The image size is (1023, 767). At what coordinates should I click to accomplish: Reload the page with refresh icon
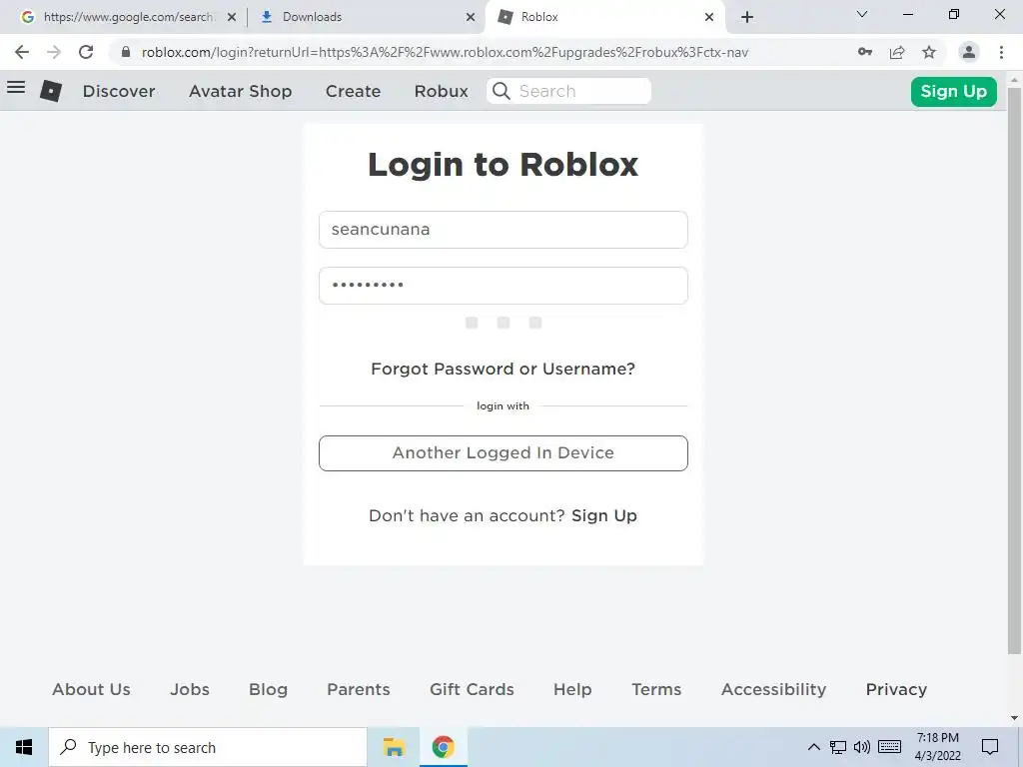[86, 52]
